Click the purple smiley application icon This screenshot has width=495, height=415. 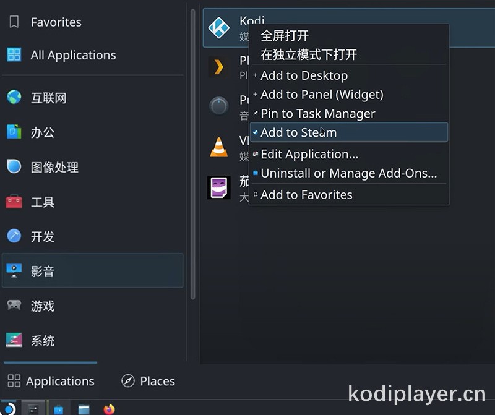pyautogui.click(x=219, y=187)
